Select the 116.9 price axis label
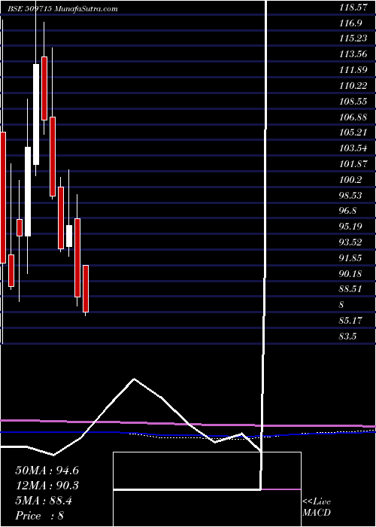Image resolution: width=376 pixels, height=527 pixels. 350,23
